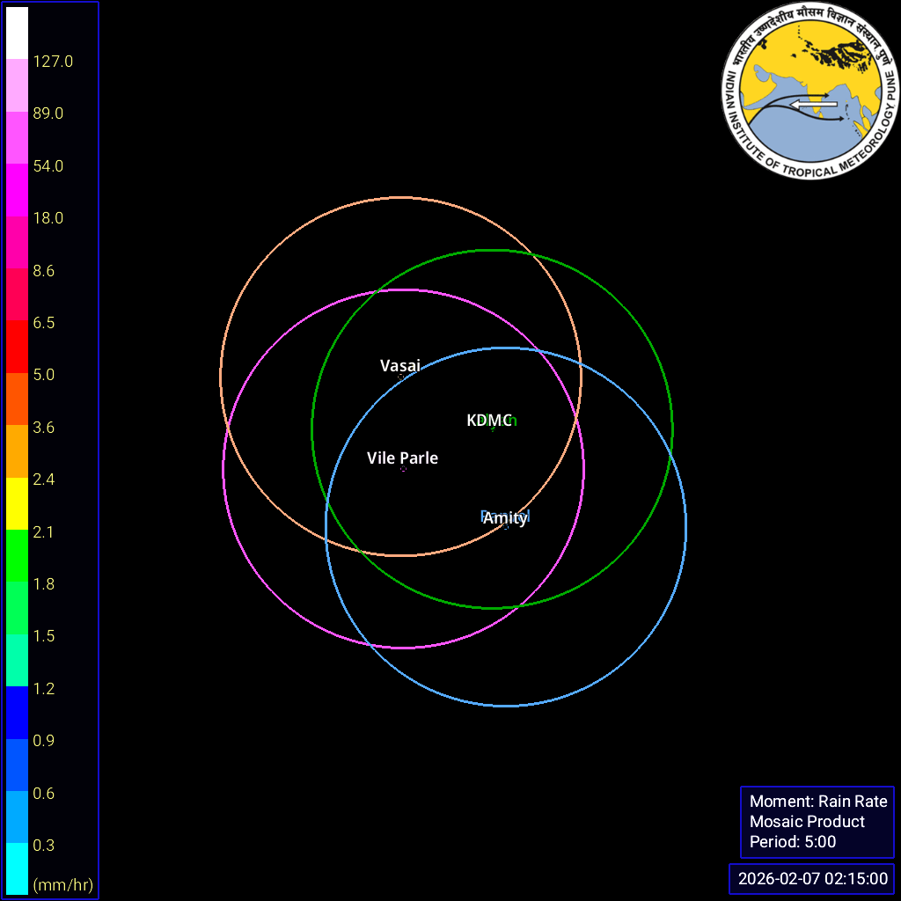Image resolution: width=901 pixels, height=901 pixels.
Task: Click the KDMC radar station label
Action: [489, 421]
